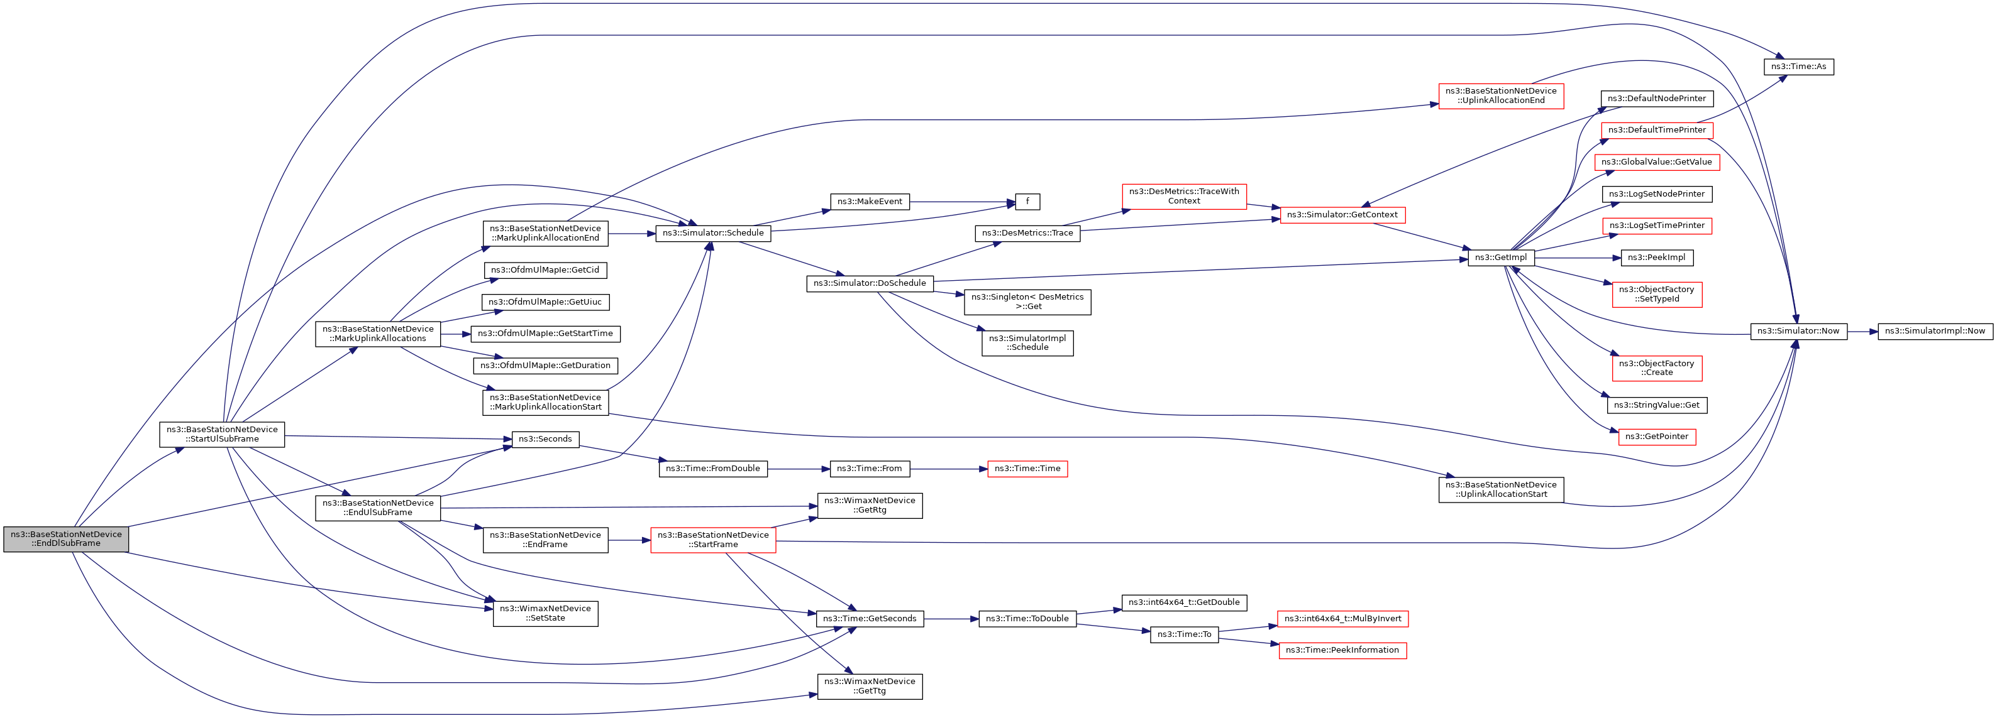Screen dimensions: 1997x718
Task: Click the ns3::Time::From node
Action: pos(870,469)
